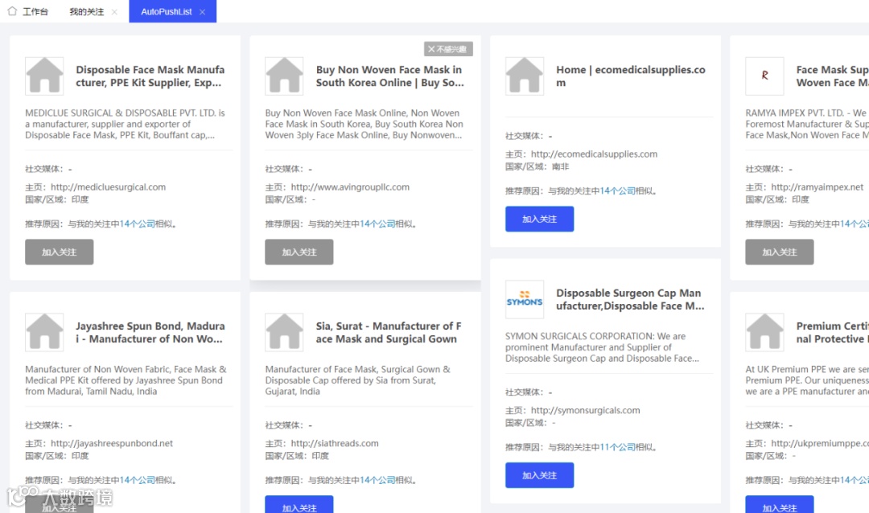The height and width of the screenshot is (513, 869).
Task: Switch to the 我的关注 tab
Action: click(x=86, y=11)
